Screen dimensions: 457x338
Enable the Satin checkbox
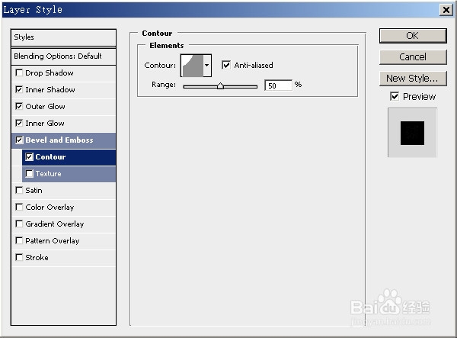tap(19, 190)
